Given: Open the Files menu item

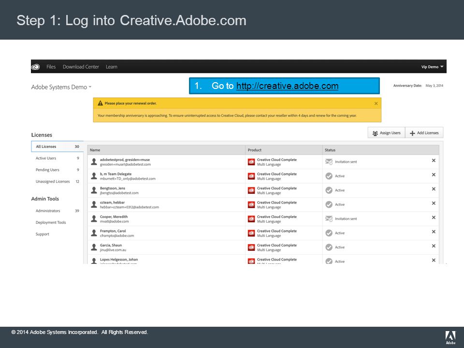Looking at the screenshot, I should point(51,67).
